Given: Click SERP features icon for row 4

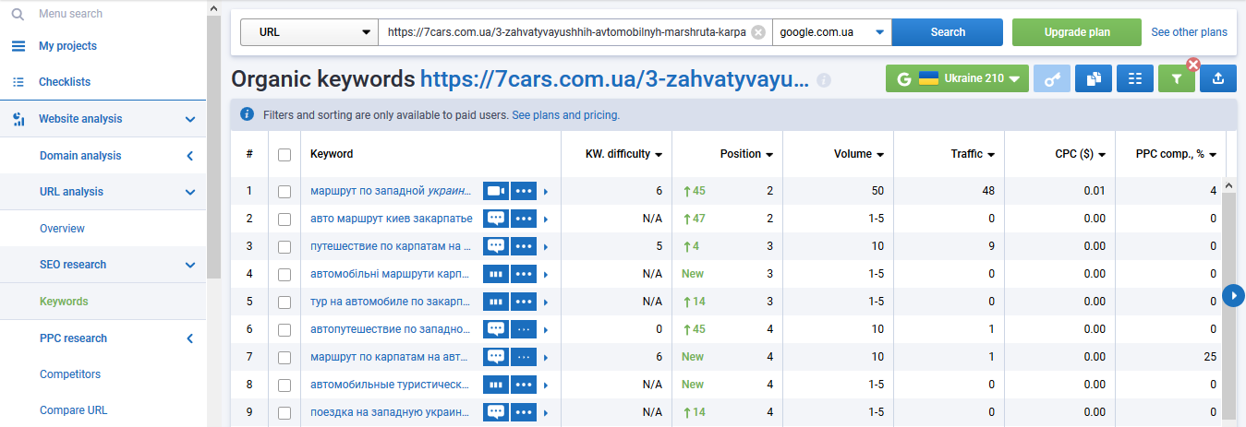Looking at the screenshot, I should point(496,274).
